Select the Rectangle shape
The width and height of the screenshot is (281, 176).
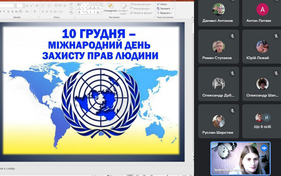[x=90, y=5]
